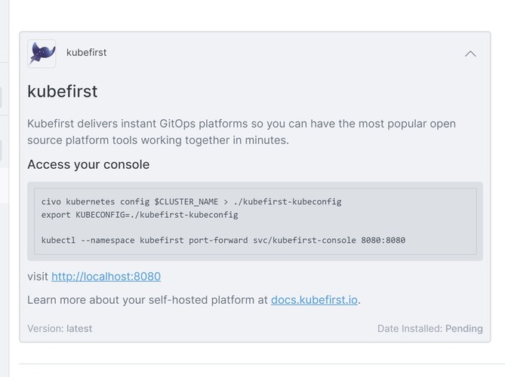Click the Learn more about your self-hosted platform text
This screenshot has width=505, height=377.
[147, 300]
